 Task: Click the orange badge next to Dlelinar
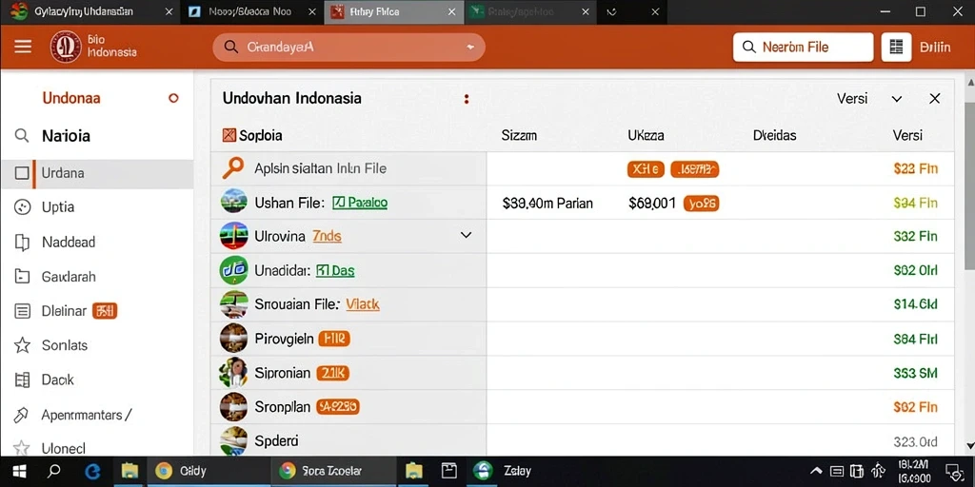pyautogui.click(x=105, y=311)
